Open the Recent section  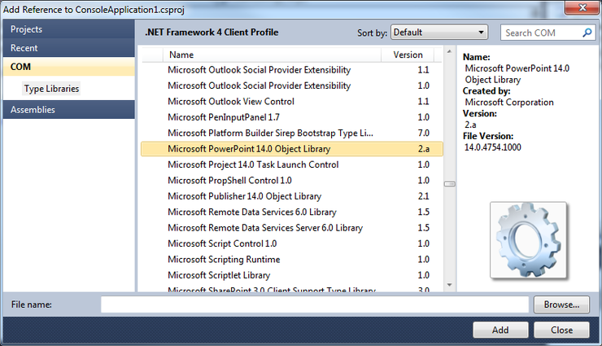click(x=69, y=48)
